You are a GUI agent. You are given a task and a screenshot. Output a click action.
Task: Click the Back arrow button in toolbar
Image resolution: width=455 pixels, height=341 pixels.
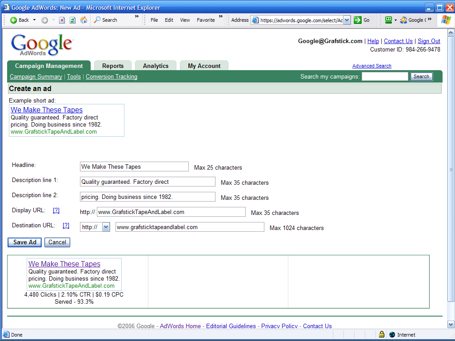point(20,20)
